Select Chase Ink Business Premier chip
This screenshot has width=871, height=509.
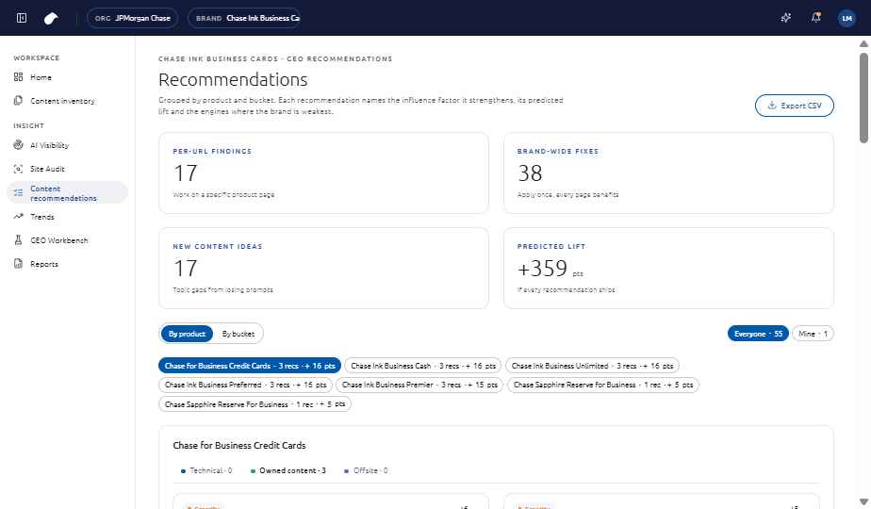[419, 385]
